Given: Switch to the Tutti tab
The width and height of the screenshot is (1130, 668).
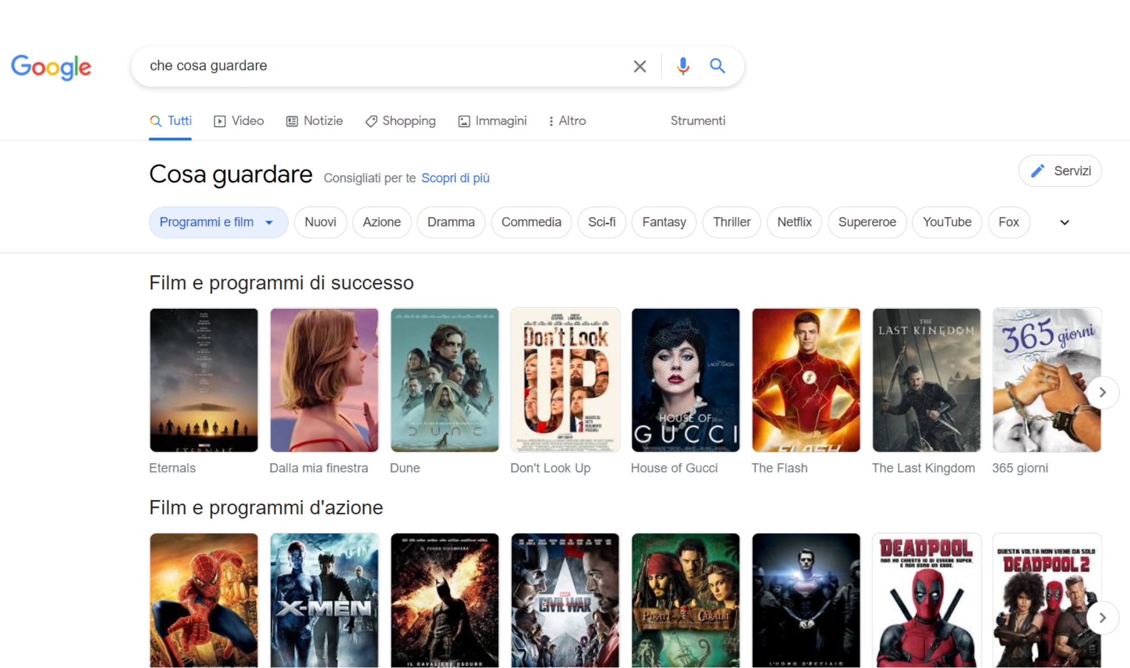Looking at the screenshot, I should coord(170,121).
